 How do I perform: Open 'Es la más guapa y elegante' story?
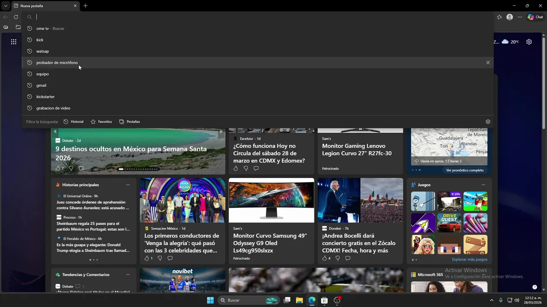pos(93,248)
